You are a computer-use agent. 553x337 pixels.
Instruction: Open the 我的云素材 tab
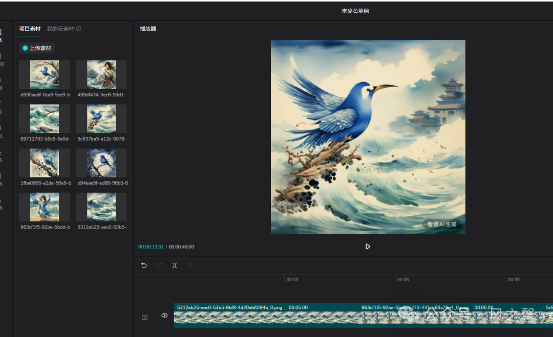[60, 29]
